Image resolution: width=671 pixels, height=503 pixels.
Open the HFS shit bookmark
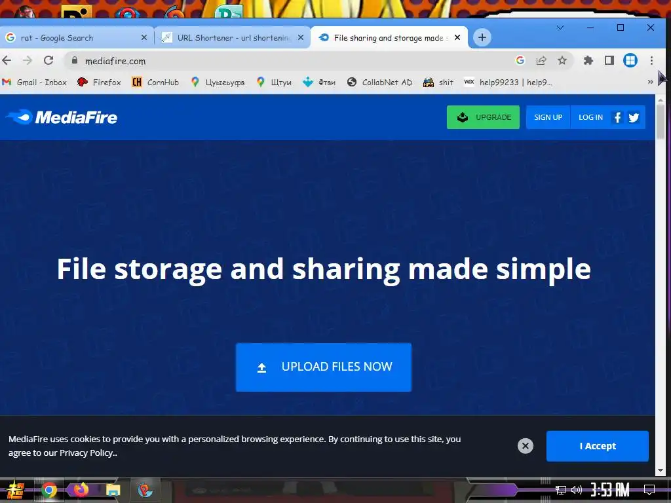pos(438,82)
